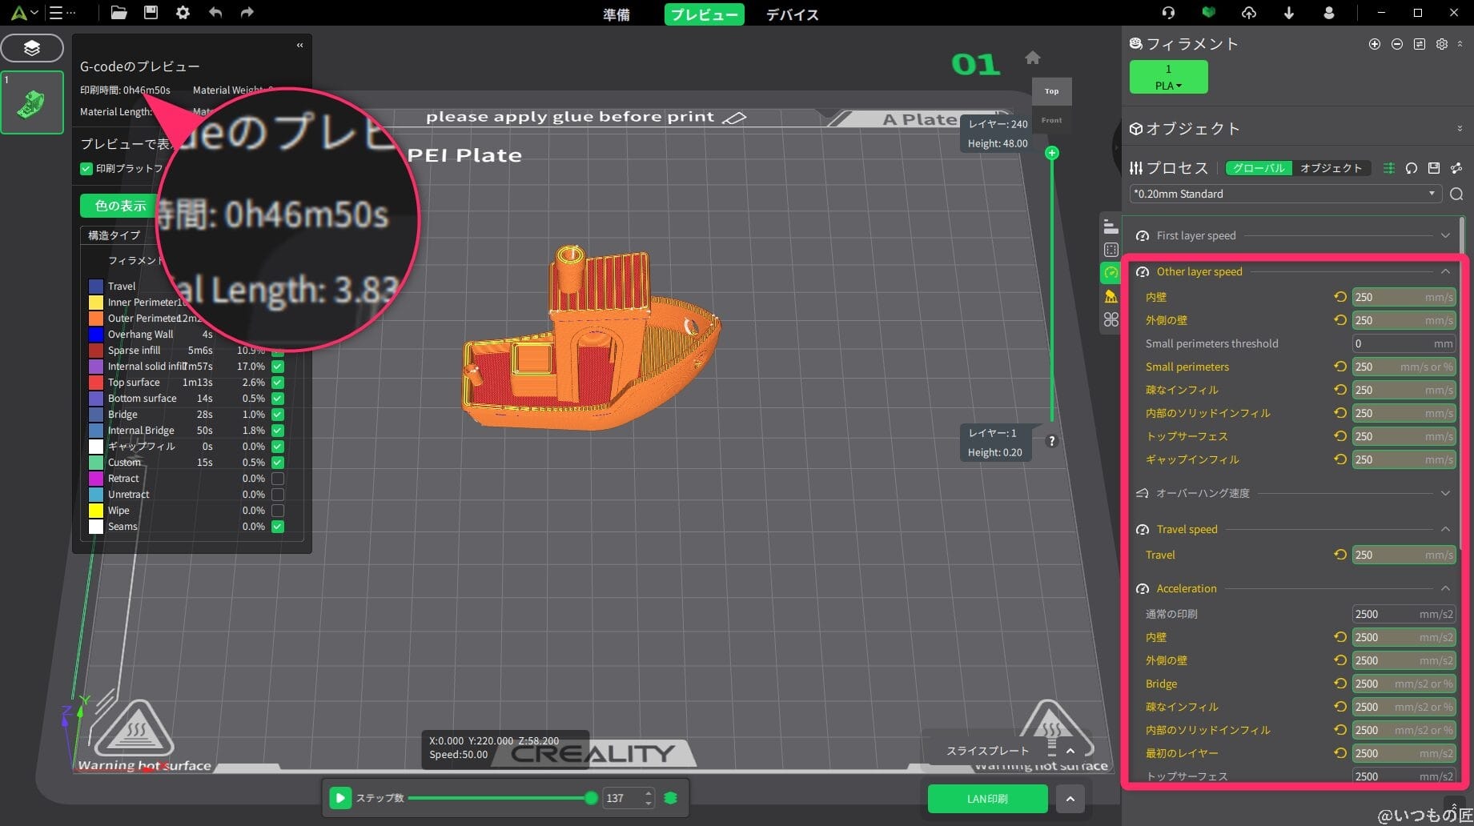Click the cloud upload icon
1474x826 pixels.
coord(1248,13)
